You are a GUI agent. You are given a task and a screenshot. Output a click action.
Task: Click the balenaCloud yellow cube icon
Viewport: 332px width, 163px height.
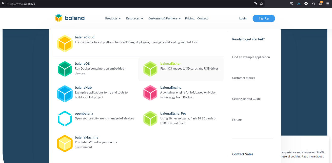[x=65, y=43]
